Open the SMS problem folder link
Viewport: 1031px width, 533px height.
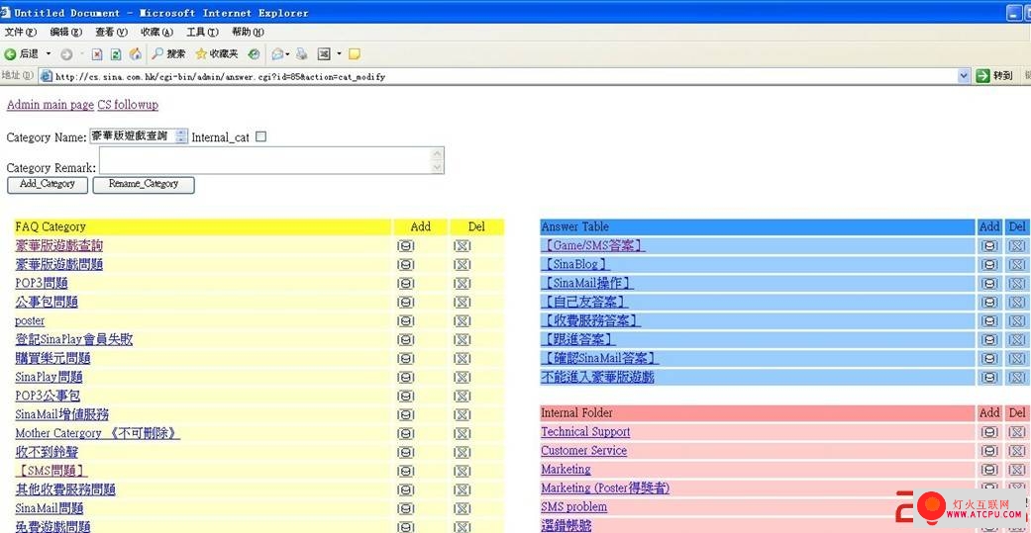[x=574, y=507]
